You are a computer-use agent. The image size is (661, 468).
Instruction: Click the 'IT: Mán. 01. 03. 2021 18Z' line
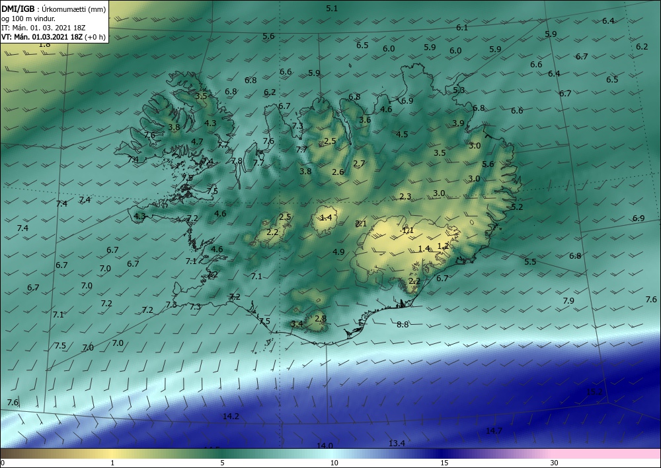pyautogui.click(x=44, y=28)
